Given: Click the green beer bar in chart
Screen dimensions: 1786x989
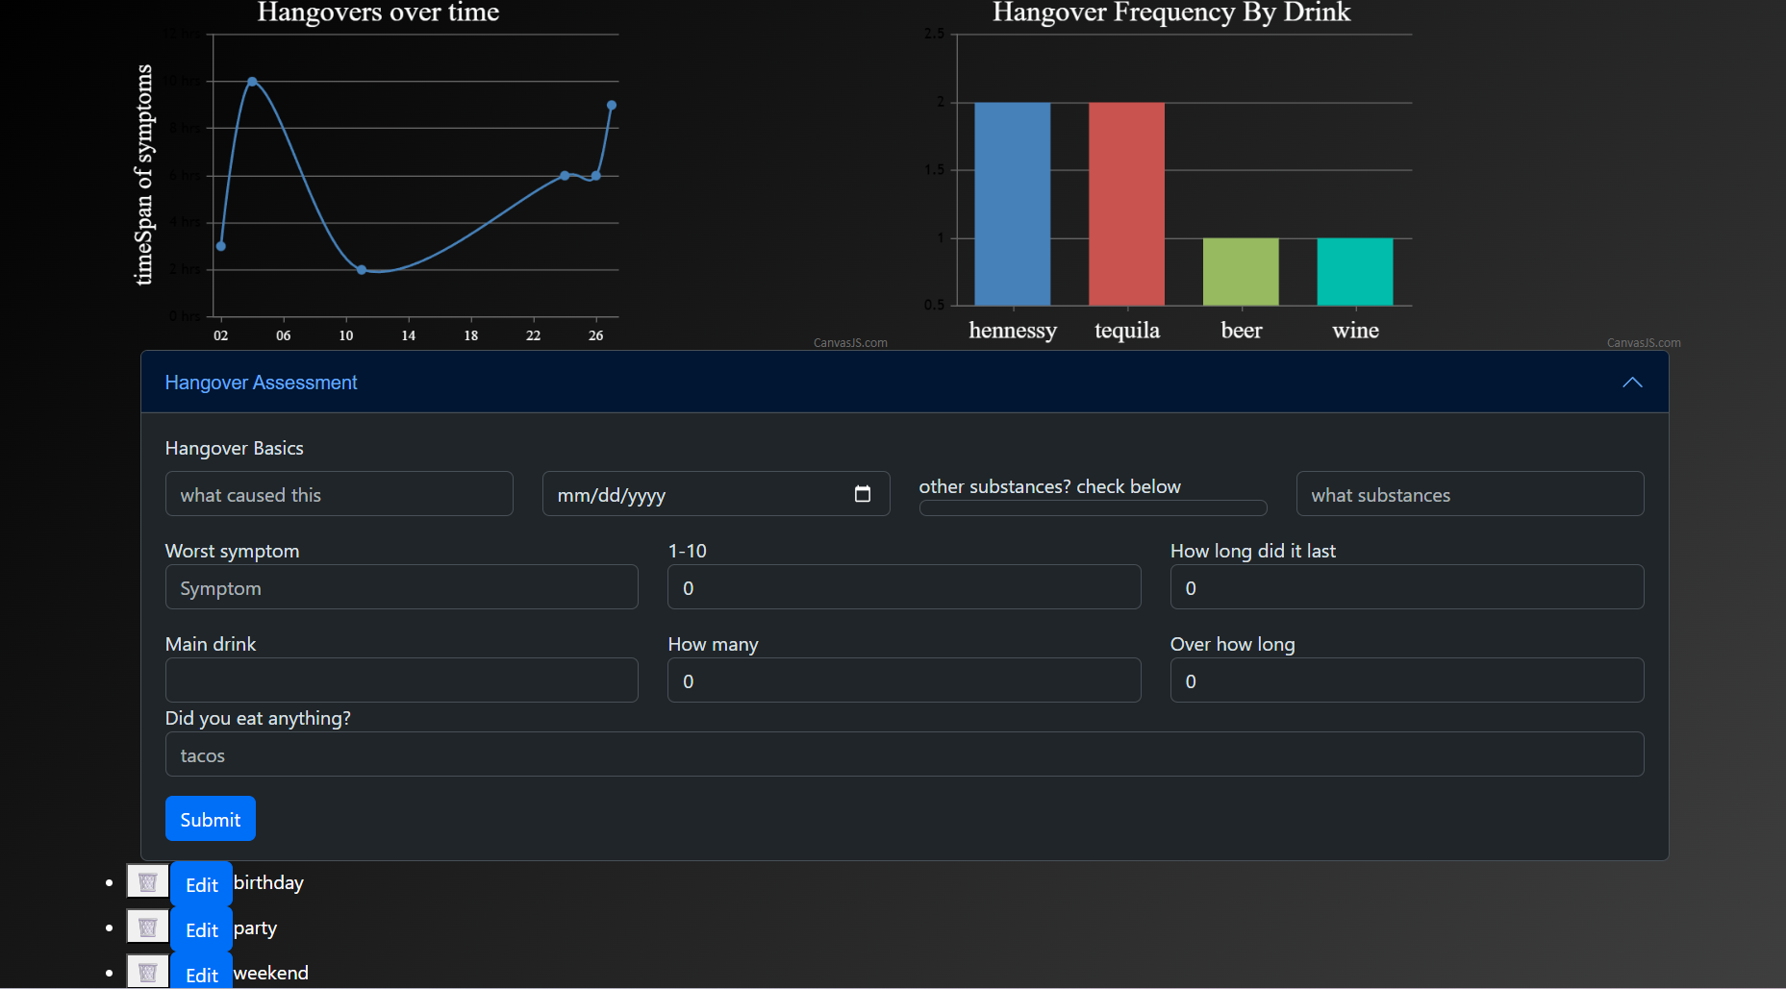Looking at the screenshot, I should 1241,272.
